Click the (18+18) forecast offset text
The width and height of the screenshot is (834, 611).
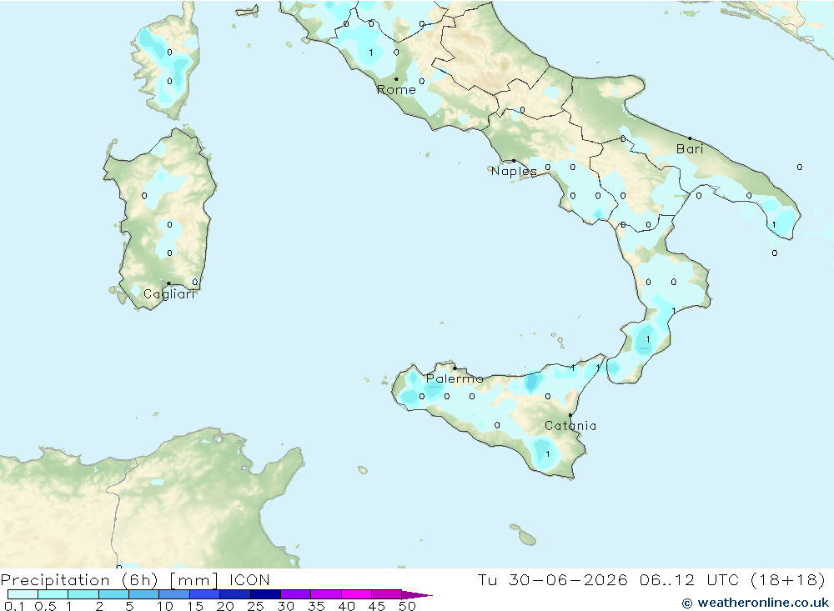tap(788, 580)
